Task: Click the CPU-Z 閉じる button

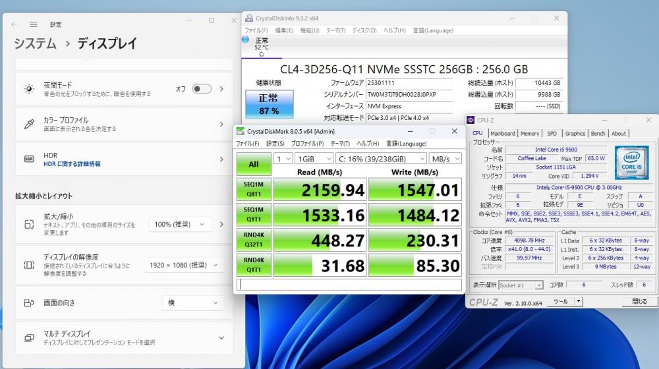Action: tap(640, 301)
